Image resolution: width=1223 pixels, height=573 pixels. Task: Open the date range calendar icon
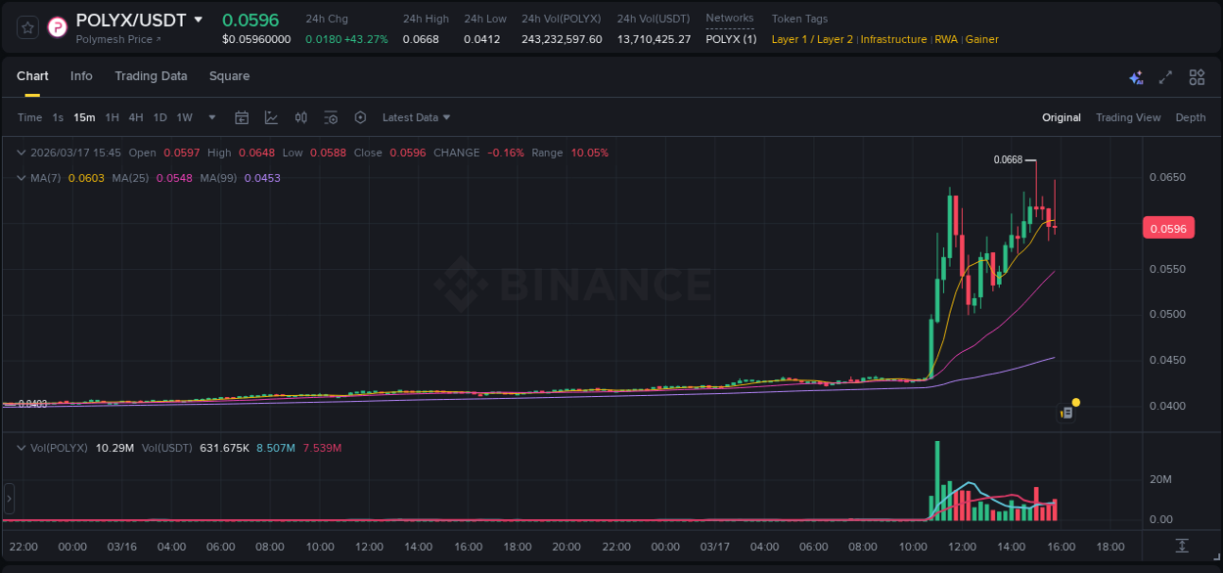click(x=242, y=117)
